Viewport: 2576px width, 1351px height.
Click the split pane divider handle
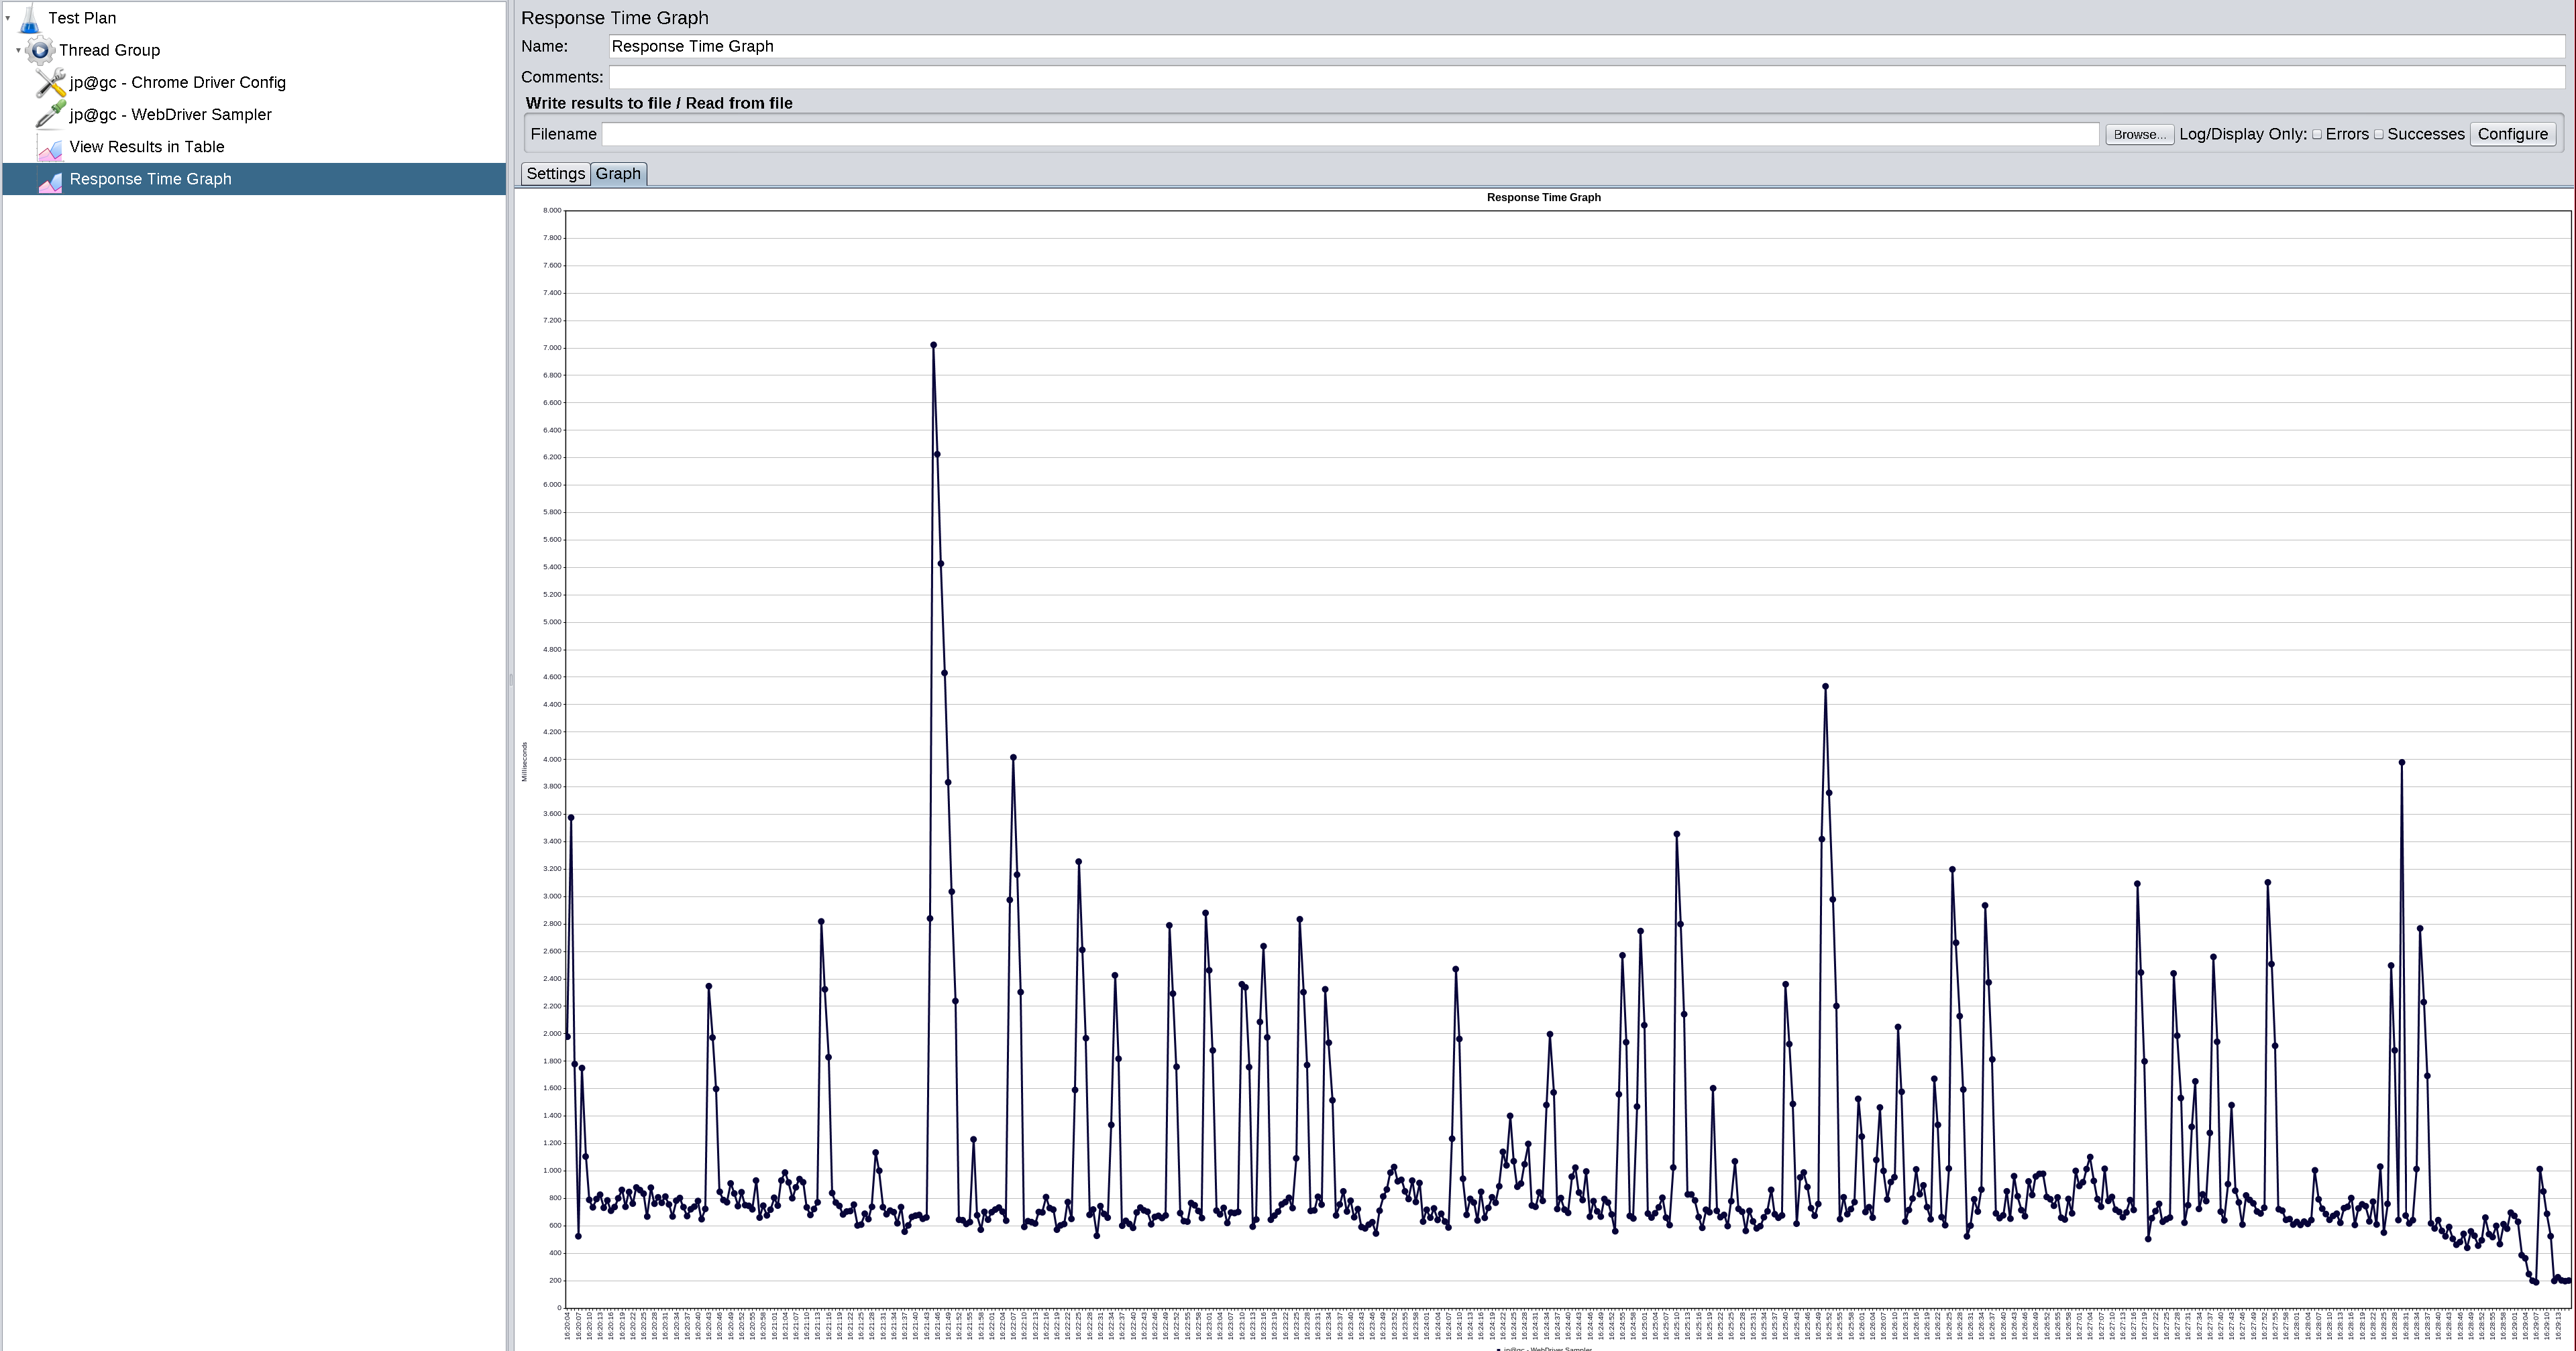click(x=510, y=679)
